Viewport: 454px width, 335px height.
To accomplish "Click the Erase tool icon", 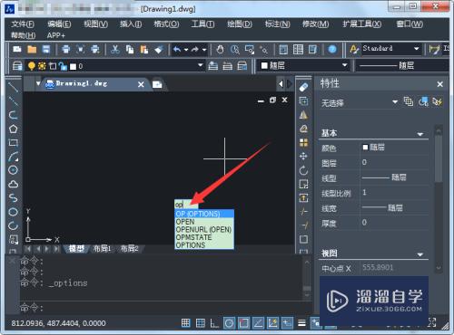I will coord(303,87).
